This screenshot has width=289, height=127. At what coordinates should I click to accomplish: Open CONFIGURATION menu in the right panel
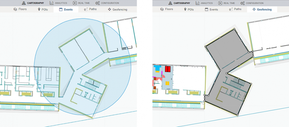252,3
